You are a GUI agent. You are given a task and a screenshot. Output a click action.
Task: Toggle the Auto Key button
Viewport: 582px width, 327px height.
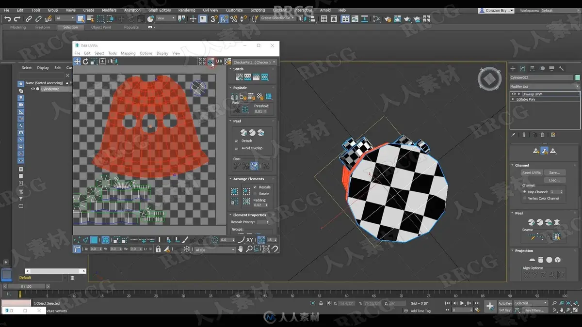coord(505,303)
